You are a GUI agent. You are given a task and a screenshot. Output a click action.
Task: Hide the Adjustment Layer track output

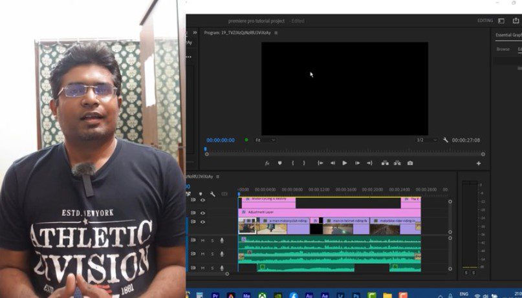[x=202, y=213]
